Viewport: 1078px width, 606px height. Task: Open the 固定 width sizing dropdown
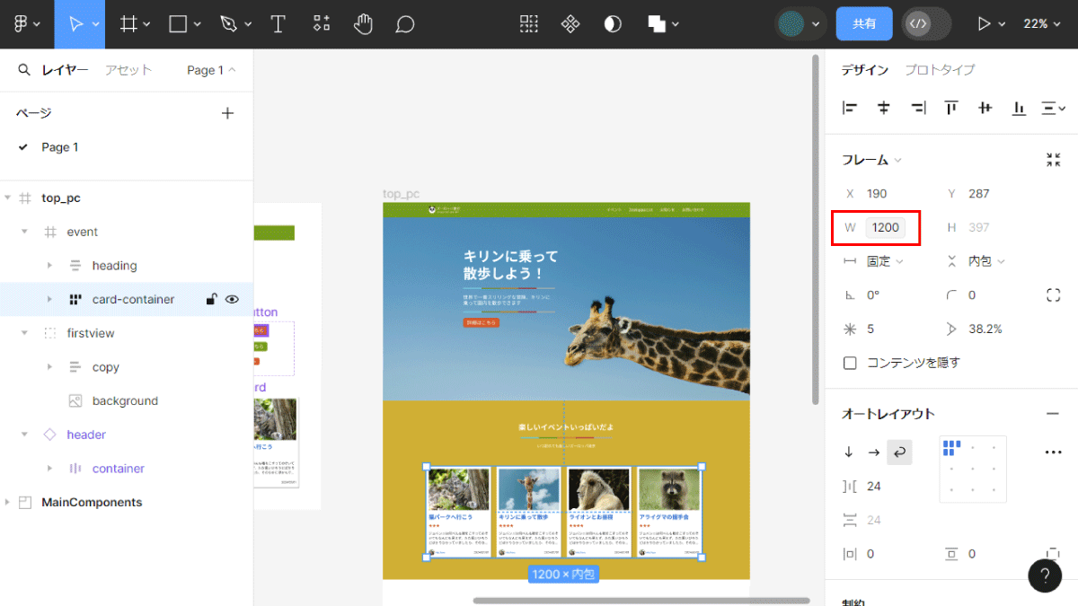point(885,261)
